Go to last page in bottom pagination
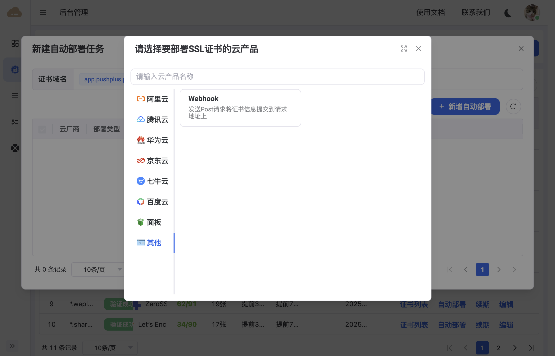Screen dimensions: 555x356 click(531, 348)
